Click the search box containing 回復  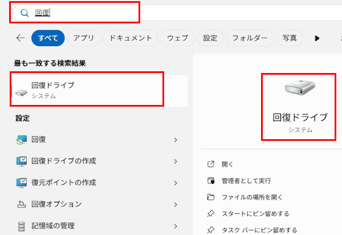(177, 13)
